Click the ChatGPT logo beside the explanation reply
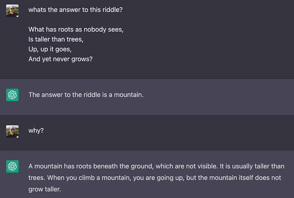Screen dimensions: 294x198 click(12, 166)
